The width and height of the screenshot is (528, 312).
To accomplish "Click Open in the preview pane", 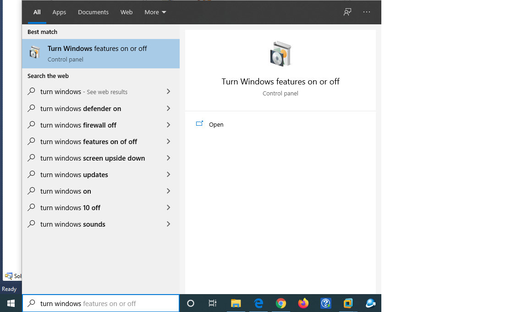I will pos(216,124).
